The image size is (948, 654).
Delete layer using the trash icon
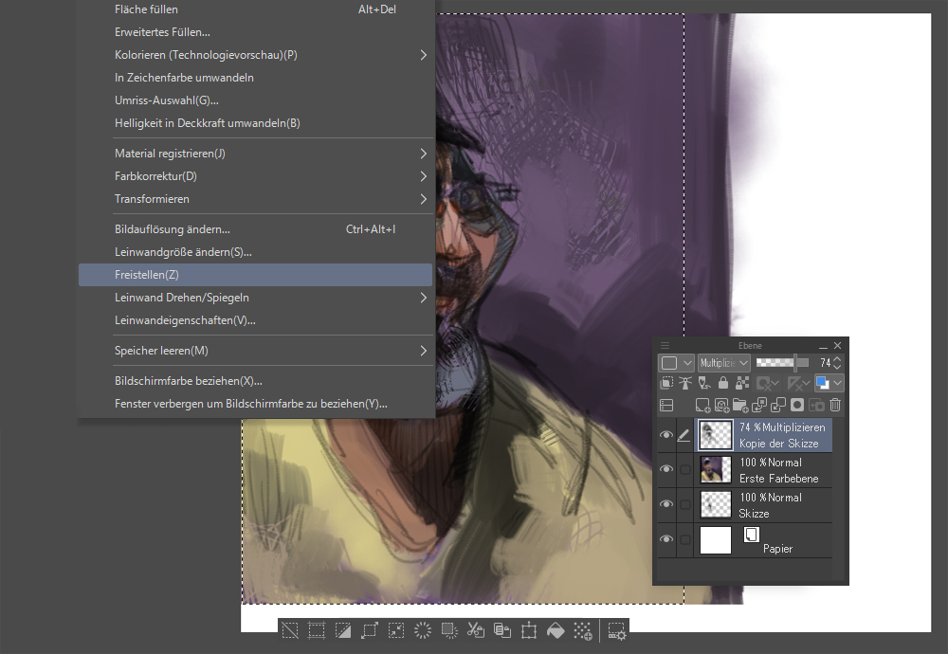click(835, 405)
